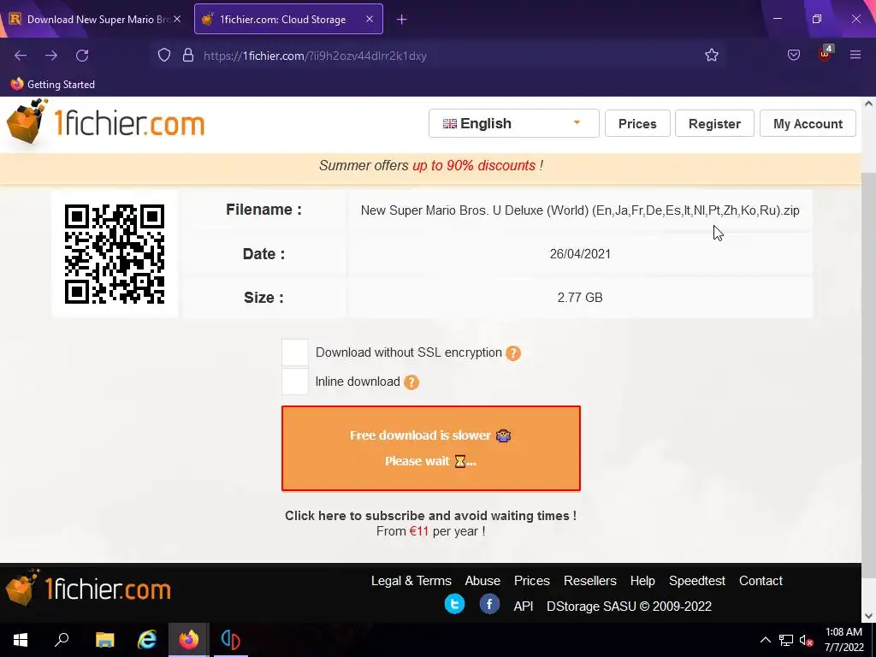Open the Prices button in header
Screen dimensions: 876x657
coord(637,123)
